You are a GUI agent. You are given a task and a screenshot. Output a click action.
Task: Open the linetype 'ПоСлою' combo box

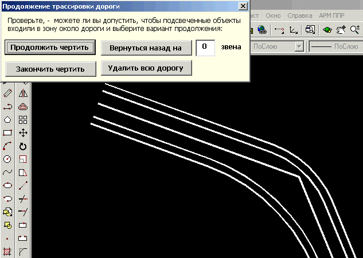click(335, 47)
